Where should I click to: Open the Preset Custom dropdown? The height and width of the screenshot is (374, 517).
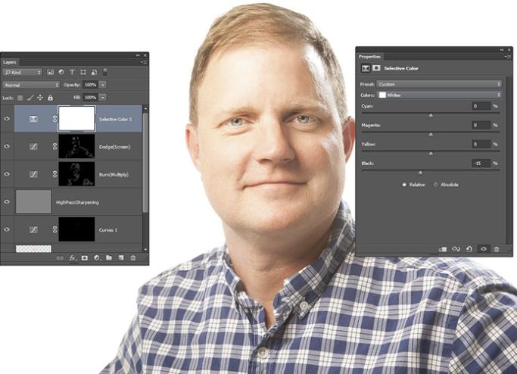click(x=439, y=84)
